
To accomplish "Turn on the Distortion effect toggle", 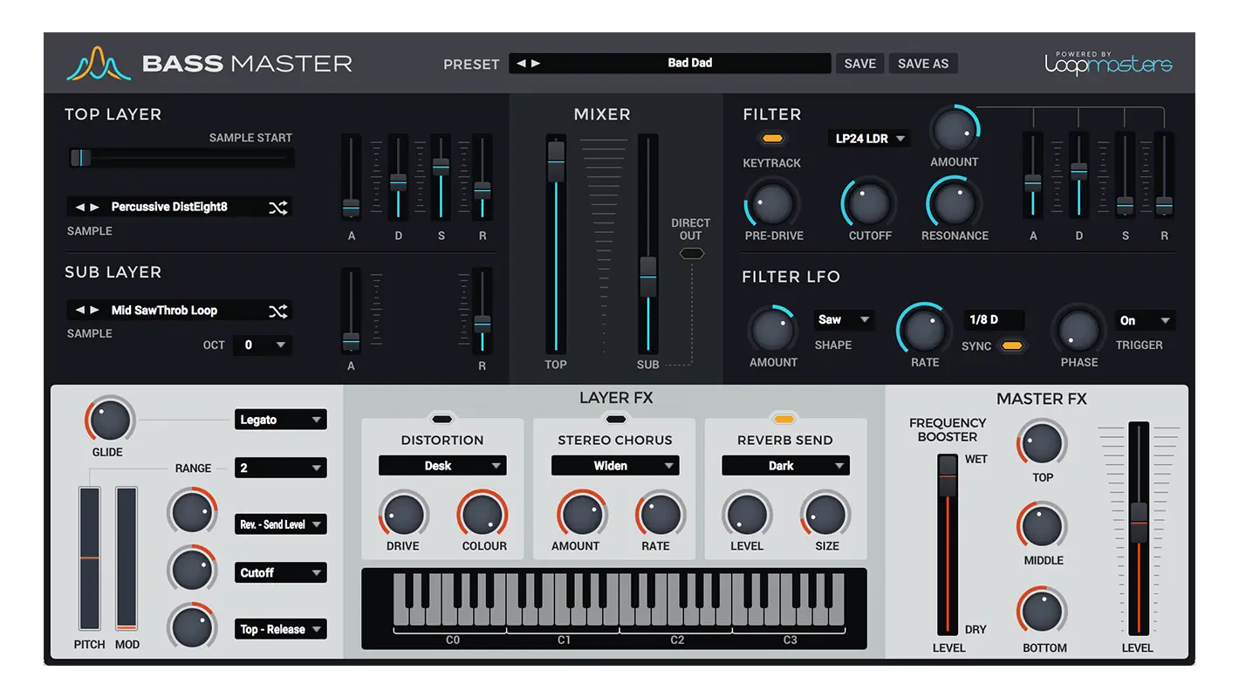I will (442, 419).
